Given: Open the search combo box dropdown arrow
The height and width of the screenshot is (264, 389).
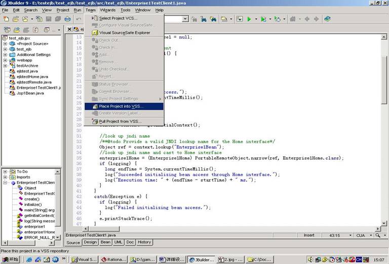Looking at the screenshot, I should pyautogui.click(x=185, y=19).
